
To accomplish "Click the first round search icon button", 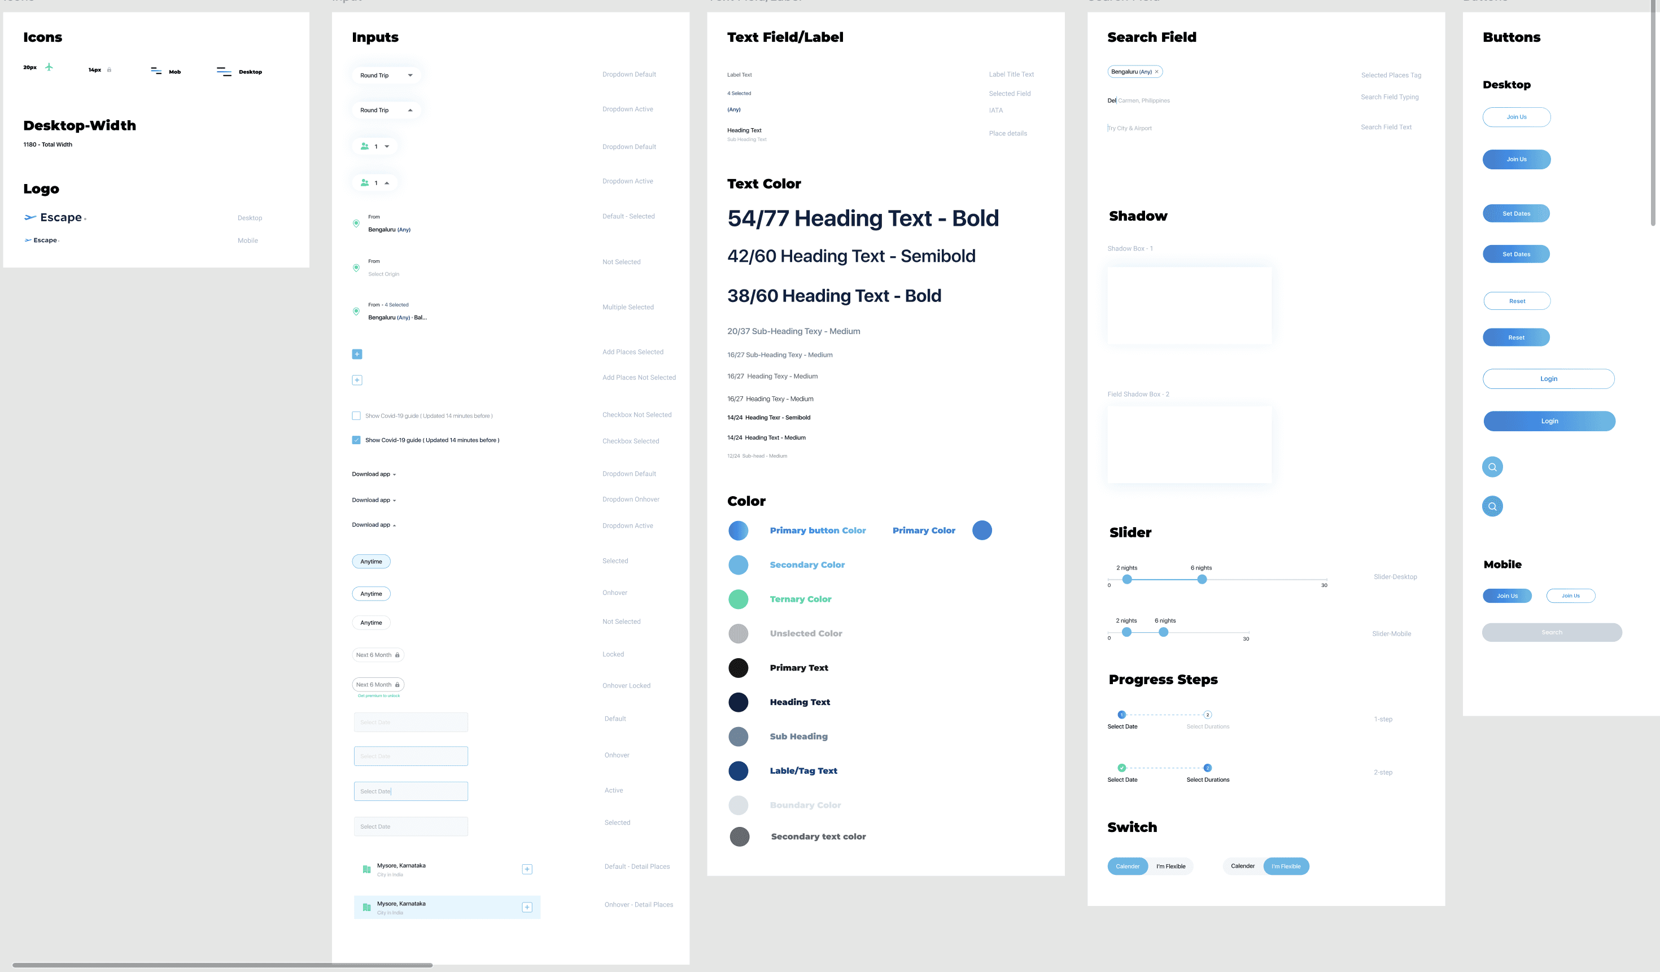I will [x=1492, y=467].
